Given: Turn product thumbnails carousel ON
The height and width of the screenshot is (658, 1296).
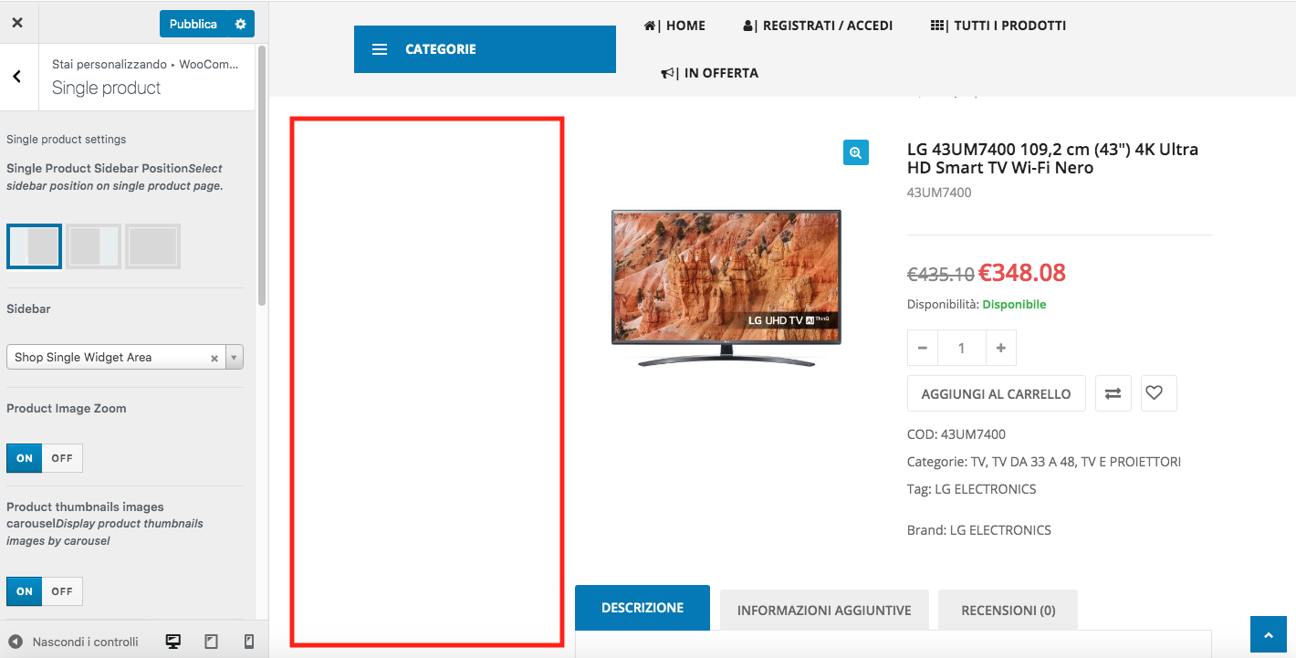Looking at the screenshot, I should tap(25, 591).
